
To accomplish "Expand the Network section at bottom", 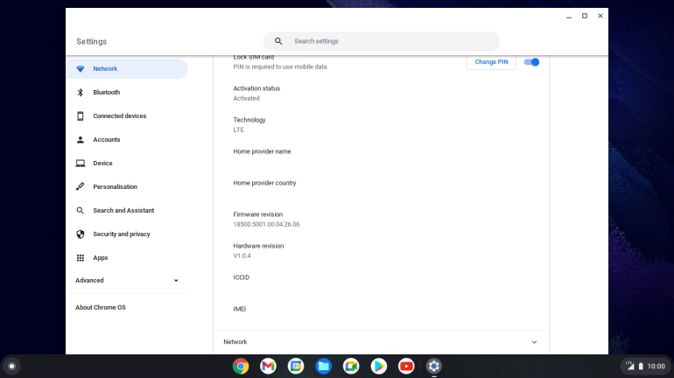I will click(x=534, y=342).
